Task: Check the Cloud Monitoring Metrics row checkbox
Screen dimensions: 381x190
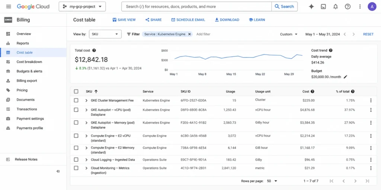Action: click(76, 168)
